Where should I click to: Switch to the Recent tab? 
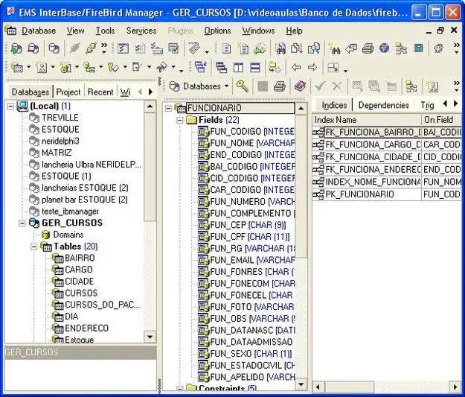click(100, 92)
